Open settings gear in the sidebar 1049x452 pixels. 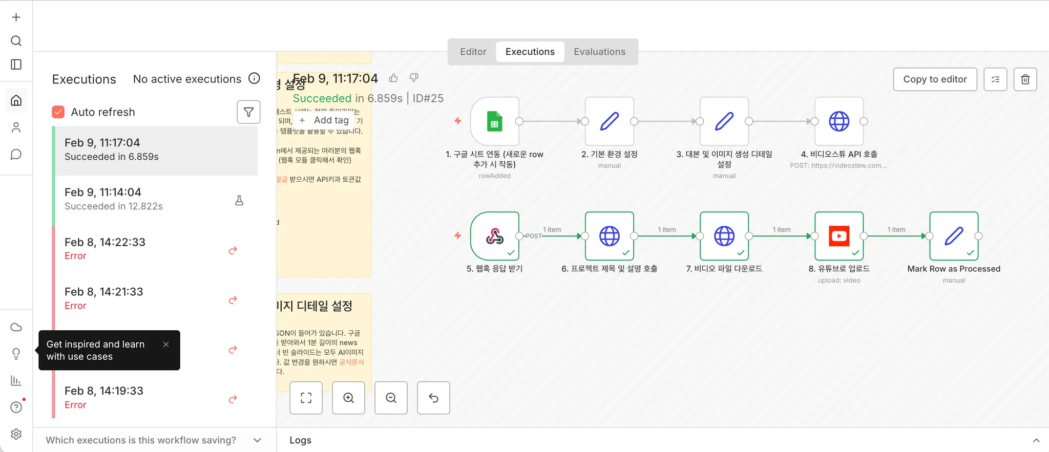(x=16, y=434)
